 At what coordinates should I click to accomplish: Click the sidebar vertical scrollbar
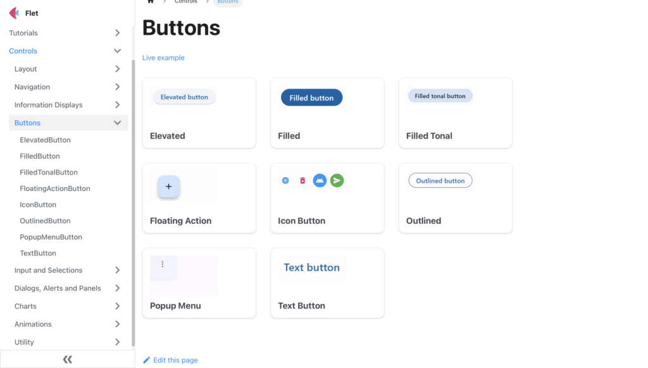pyautogui.click(x=133, y=202)
